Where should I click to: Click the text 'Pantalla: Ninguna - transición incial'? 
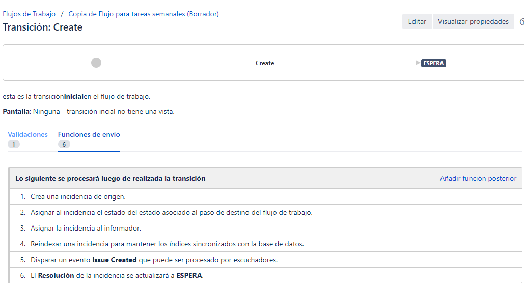89,111
